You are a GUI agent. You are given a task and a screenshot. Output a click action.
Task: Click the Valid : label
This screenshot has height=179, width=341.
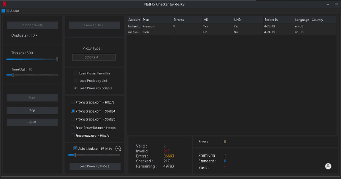click(141, 146)
